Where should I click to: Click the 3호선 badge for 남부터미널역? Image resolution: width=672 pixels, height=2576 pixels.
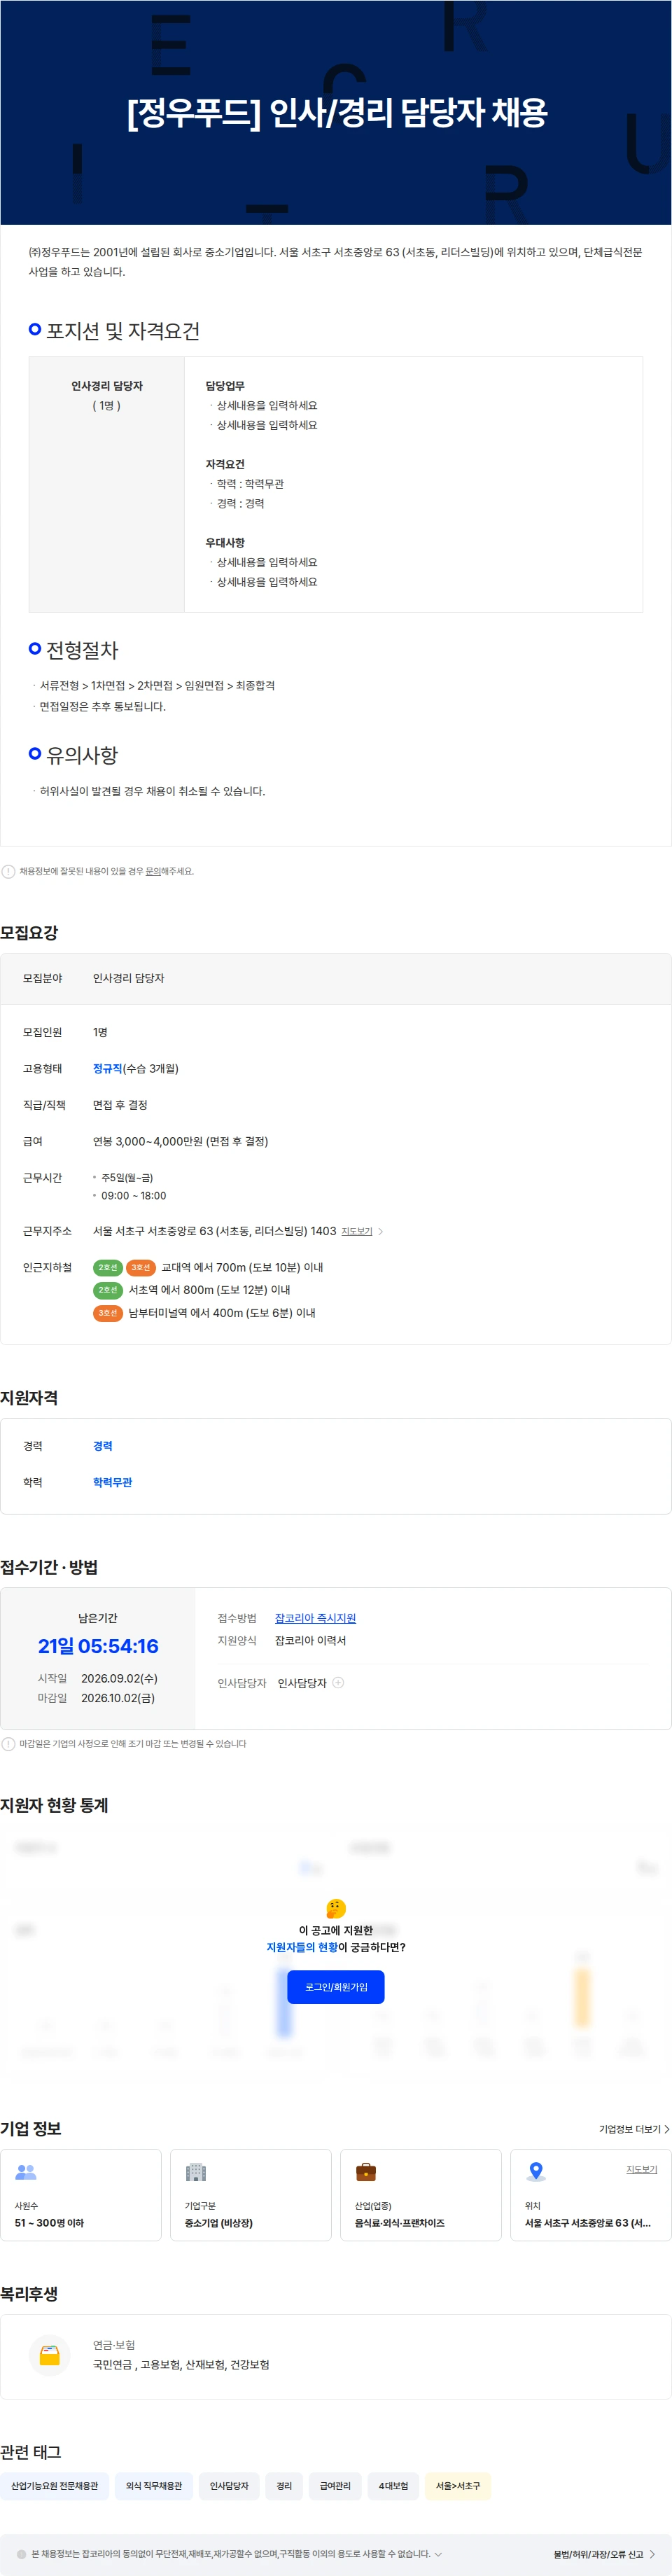tap(107, 1313)
